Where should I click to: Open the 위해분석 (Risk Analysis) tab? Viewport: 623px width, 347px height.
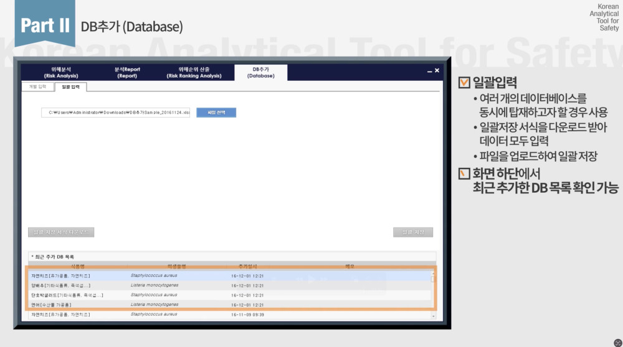(x=61, y=72)
